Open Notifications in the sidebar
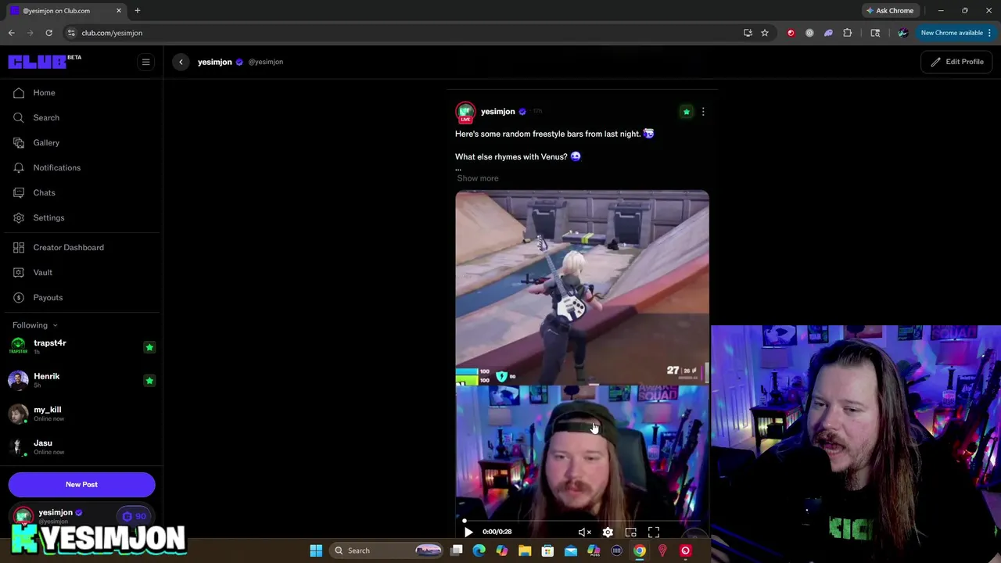This screenshot has width=1001, height=563. pos(56,167)
